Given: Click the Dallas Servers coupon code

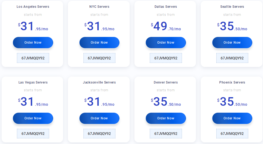Looking at the screenshot, I should pyautogui.click(x=166, y=58).
